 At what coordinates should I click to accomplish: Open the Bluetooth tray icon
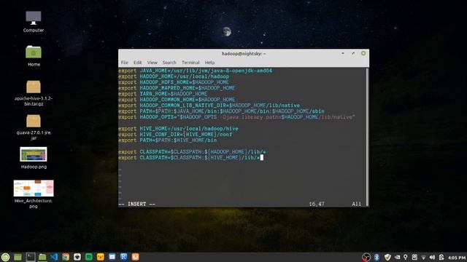[x=377, y=257]
